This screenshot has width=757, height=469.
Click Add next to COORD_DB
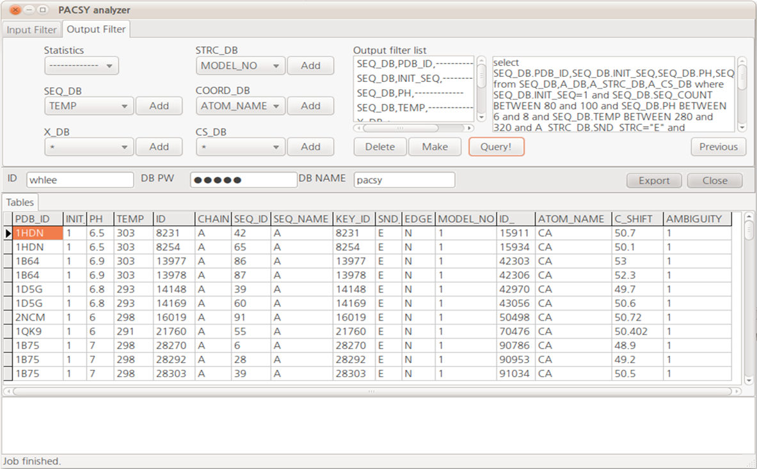click(310, 106)
